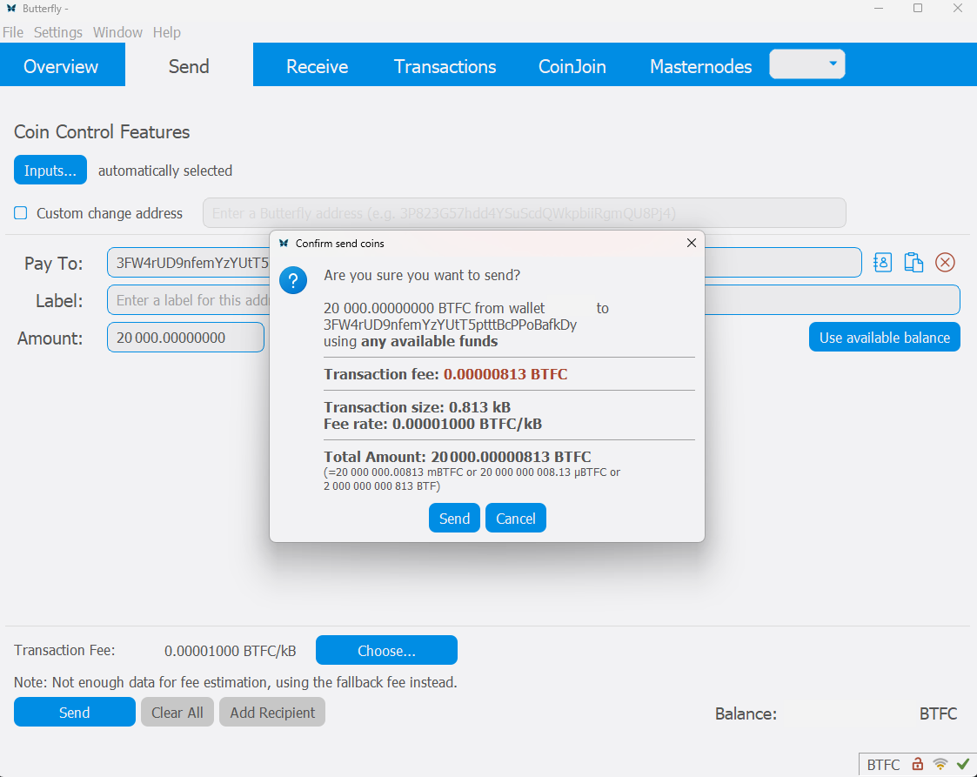Click the blue question mark dialog icon

pyautogui.click(x=294, y=281)
